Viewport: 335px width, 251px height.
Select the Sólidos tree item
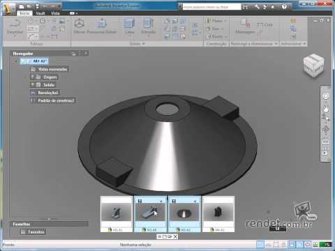43,85
